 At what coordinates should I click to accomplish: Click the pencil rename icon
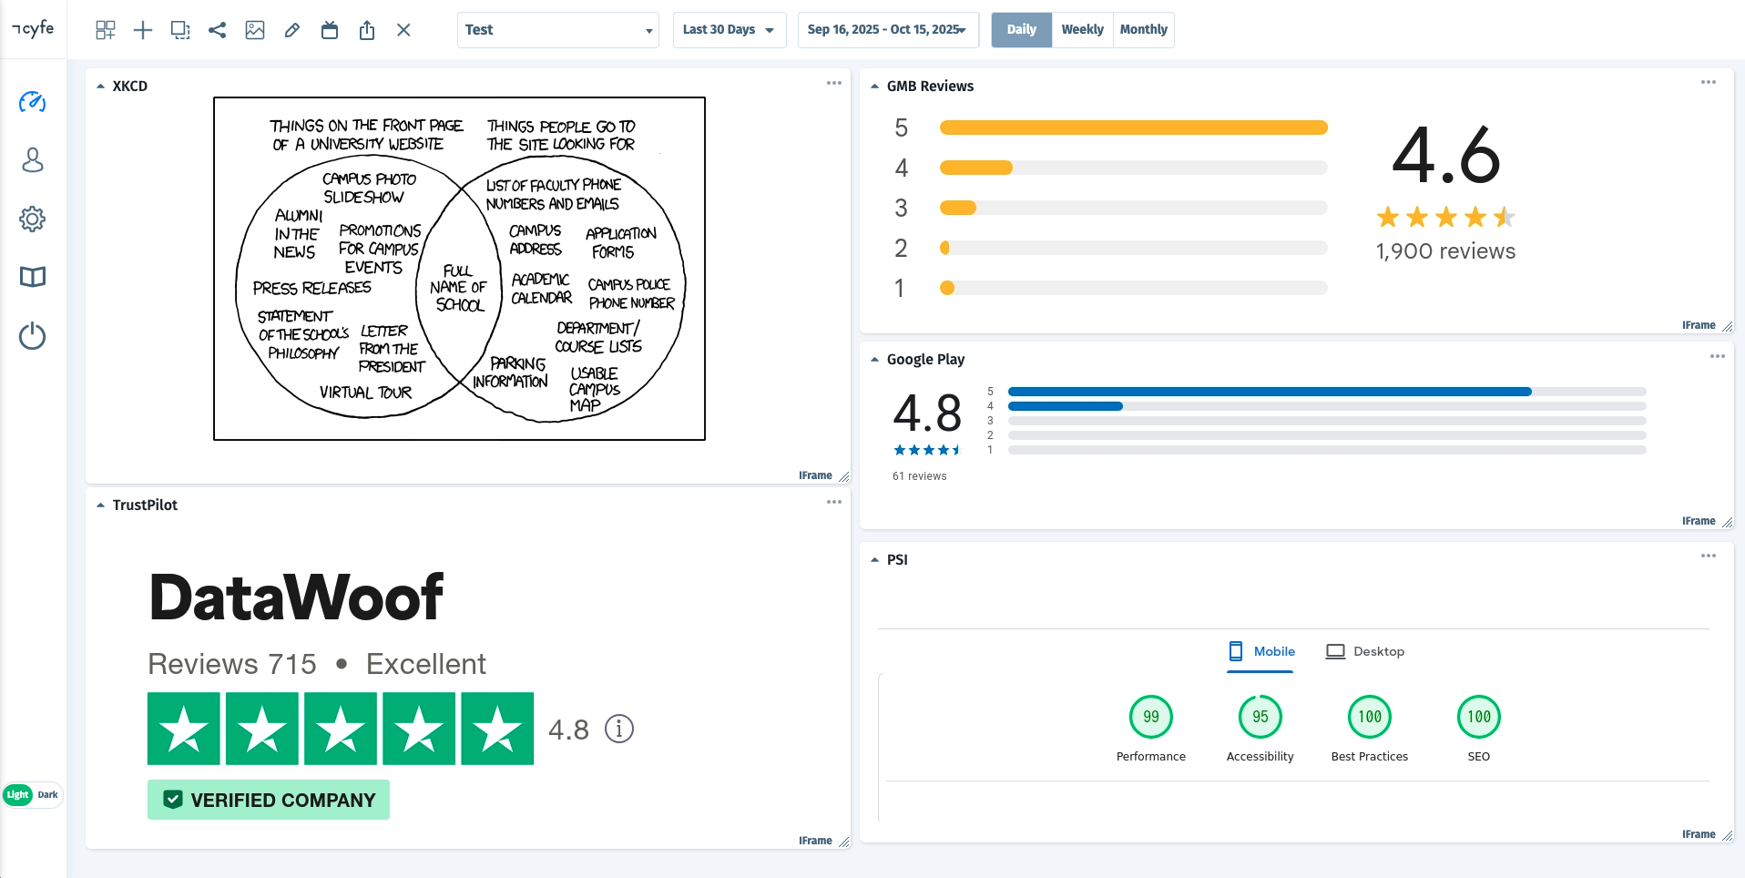click(292, 30)
